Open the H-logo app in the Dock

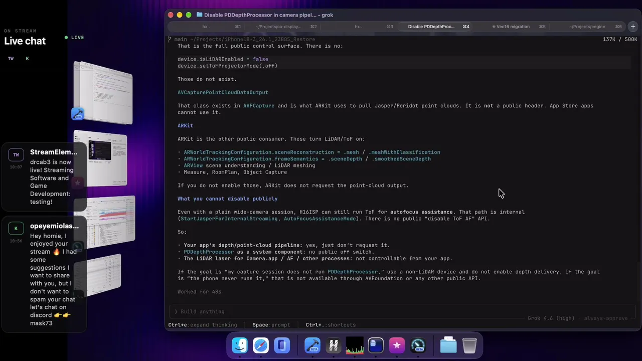tap(334, 345)
